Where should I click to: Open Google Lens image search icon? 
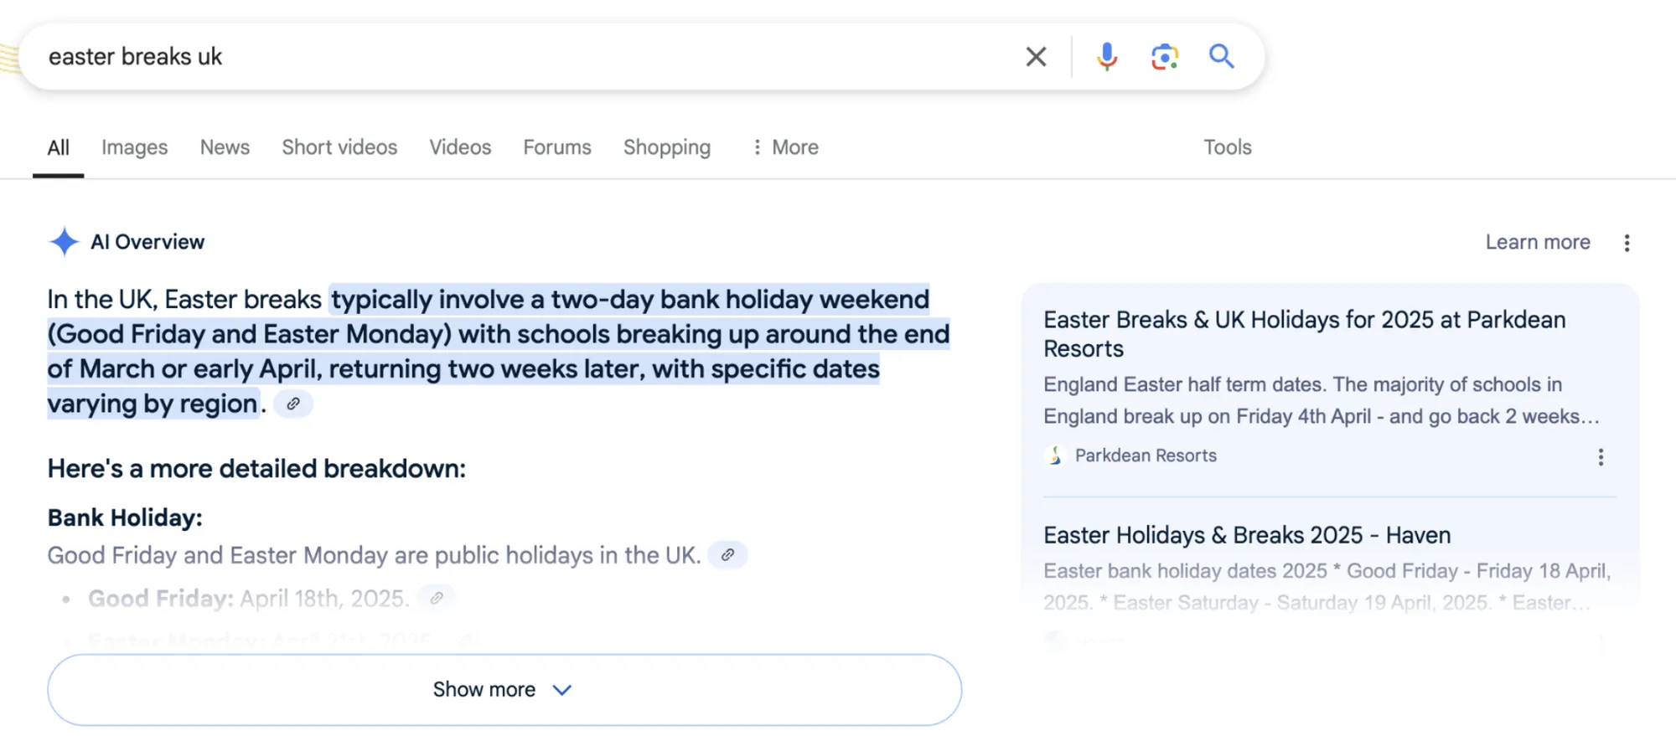pyautogui.click(x=1164, y=57)
